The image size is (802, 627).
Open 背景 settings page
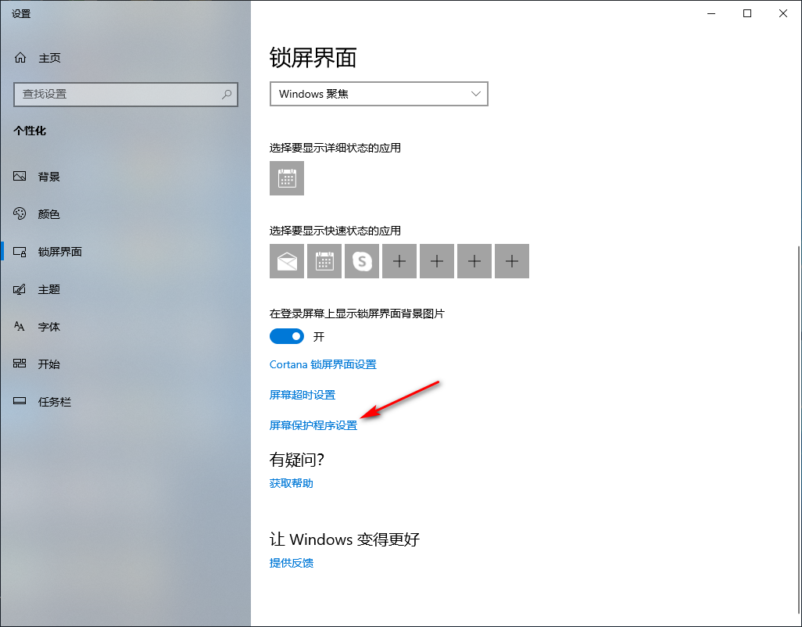[x=48, y=177]
